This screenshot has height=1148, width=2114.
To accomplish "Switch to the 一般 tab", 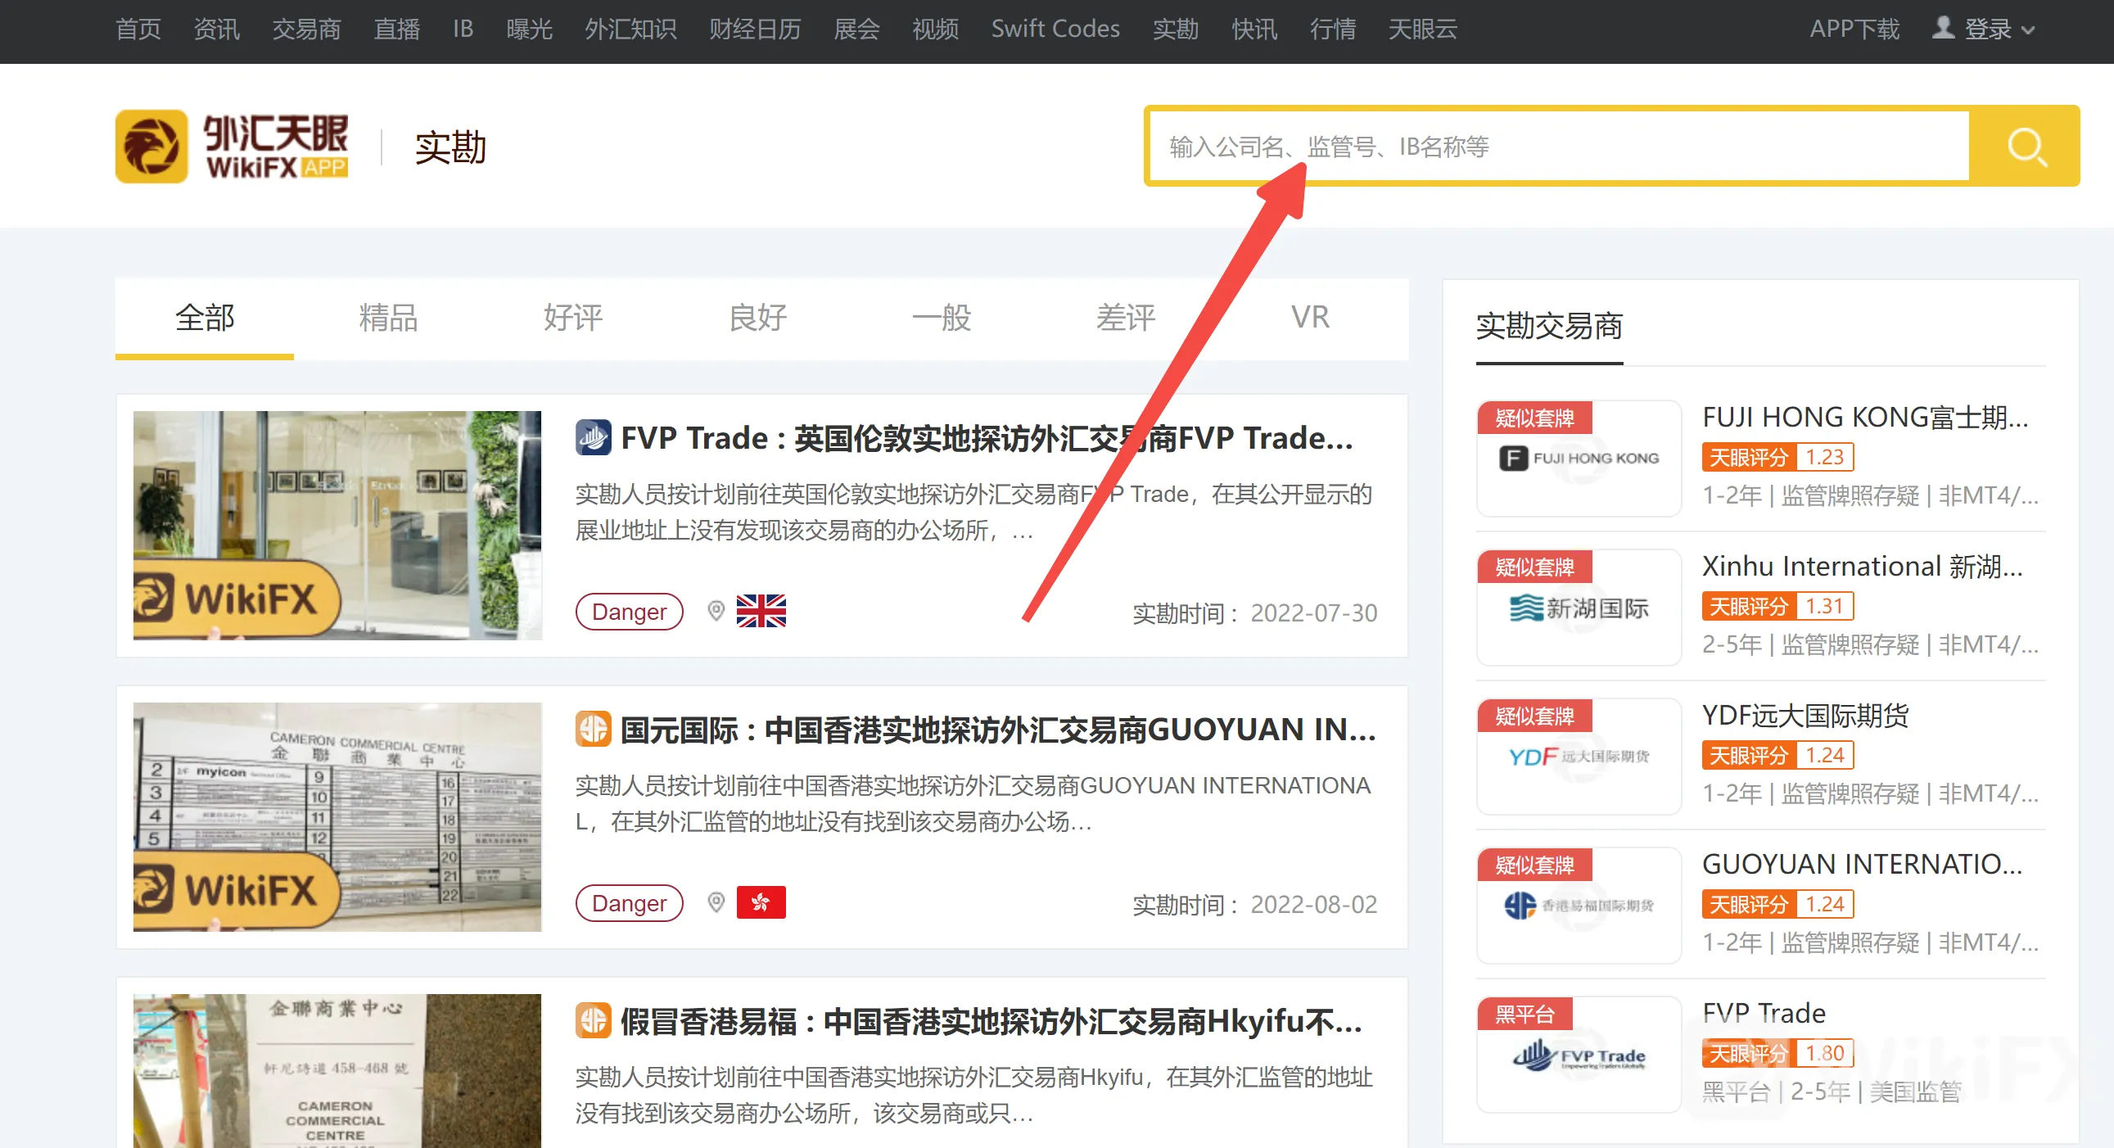I will 942,317.
